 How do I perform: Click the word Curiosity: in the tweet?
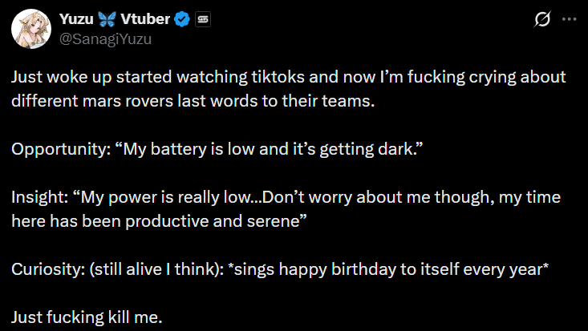(x=48, y=269)
